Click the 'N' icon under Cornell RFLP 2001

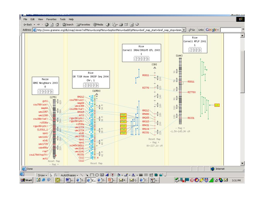pos(200,50)
